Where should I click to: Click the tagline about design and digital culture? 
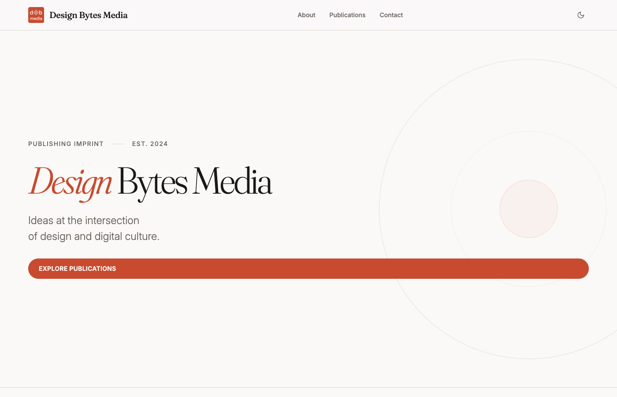pyautogui.click(x=93, y=228)
